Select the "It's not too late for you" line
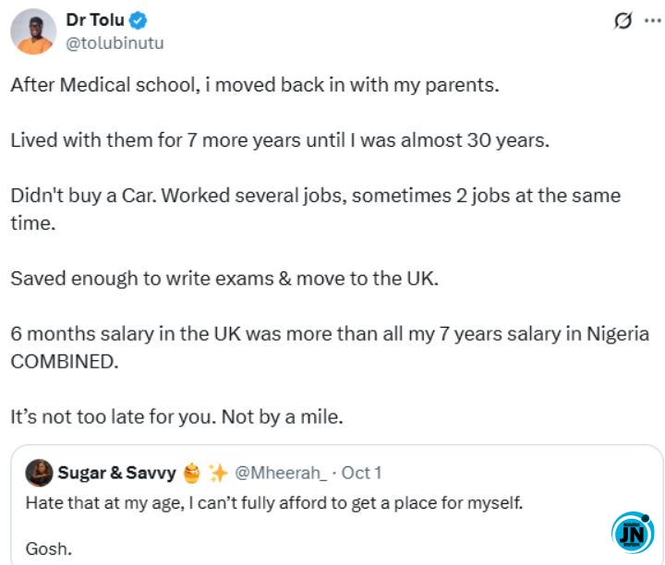The width and height of the screenshot is (665, 565). (176, 416)
